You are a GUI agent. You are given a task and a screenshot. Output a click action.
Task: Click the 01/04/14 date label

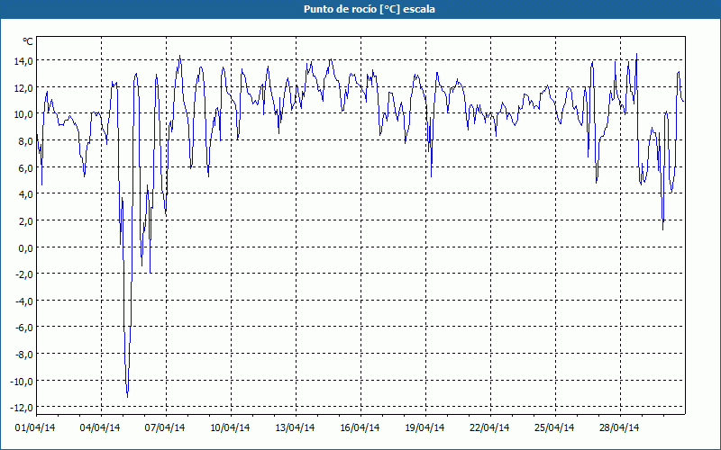point(35,427)
